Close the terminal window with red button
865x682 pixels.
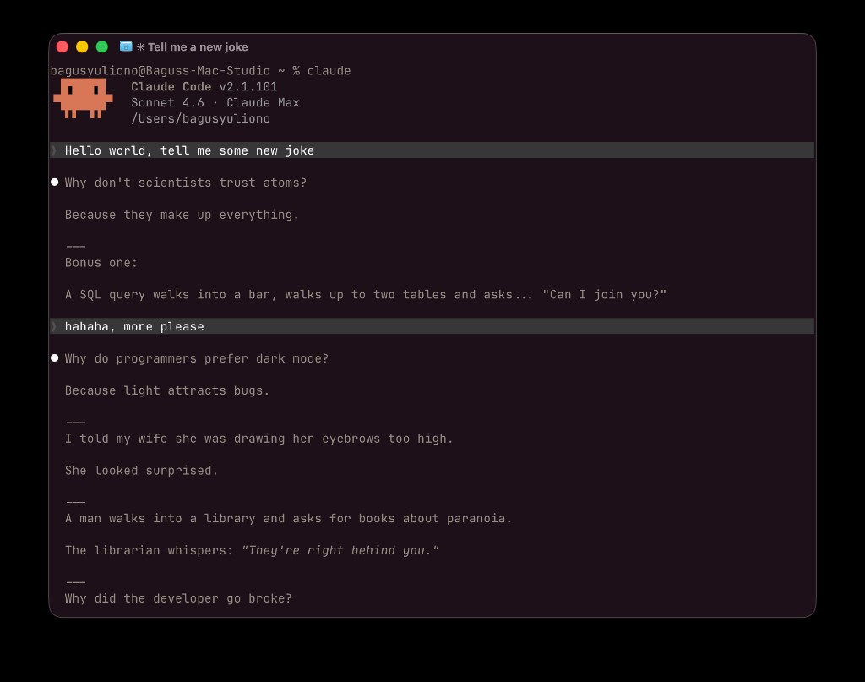point(63,46)
